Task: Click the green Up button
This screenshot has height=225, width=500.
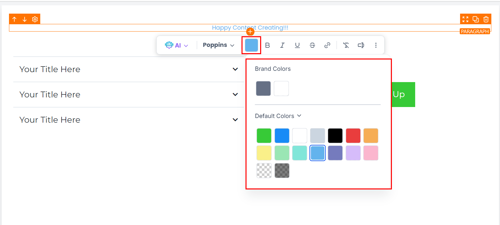Action: (403, 94)
